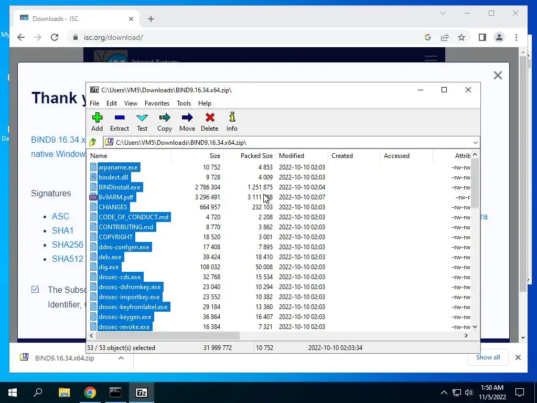The image size is (537, 403).
Task: Open File Explorer from taskbar
Action: point(64,393)
